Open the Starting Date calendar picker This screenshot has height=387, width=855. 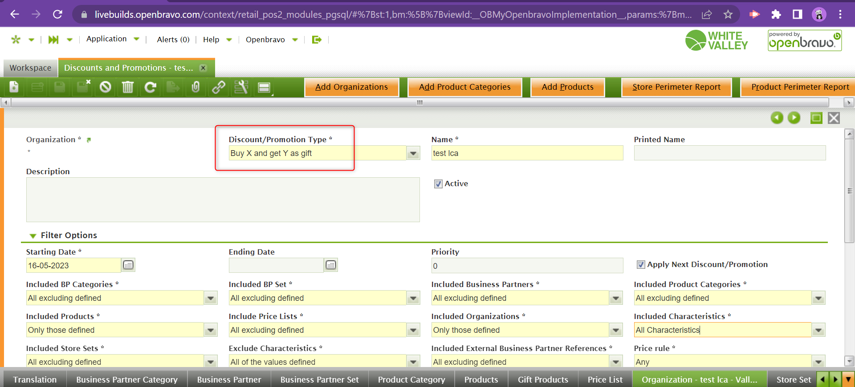pyautogui.click(x=128, y=265)
